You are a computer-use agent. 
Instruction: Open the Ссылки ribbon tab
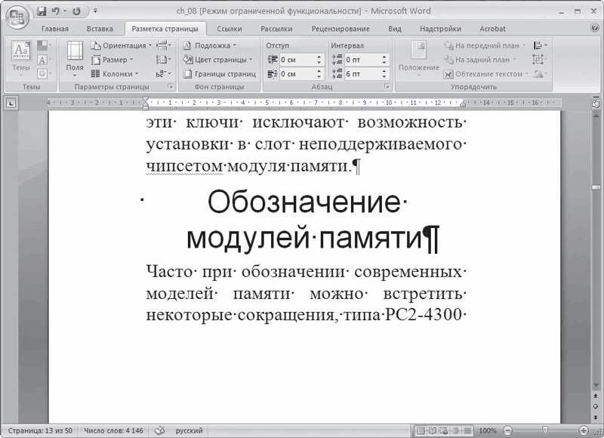[x=230, y=29]
